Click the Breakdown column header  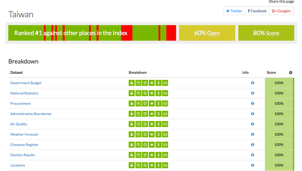138,73
